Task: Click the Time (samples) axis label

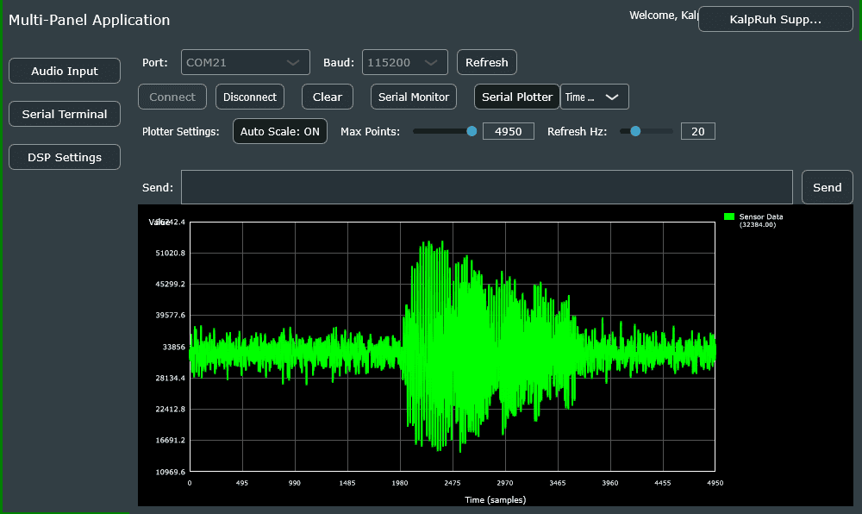Action: [496, 499]
